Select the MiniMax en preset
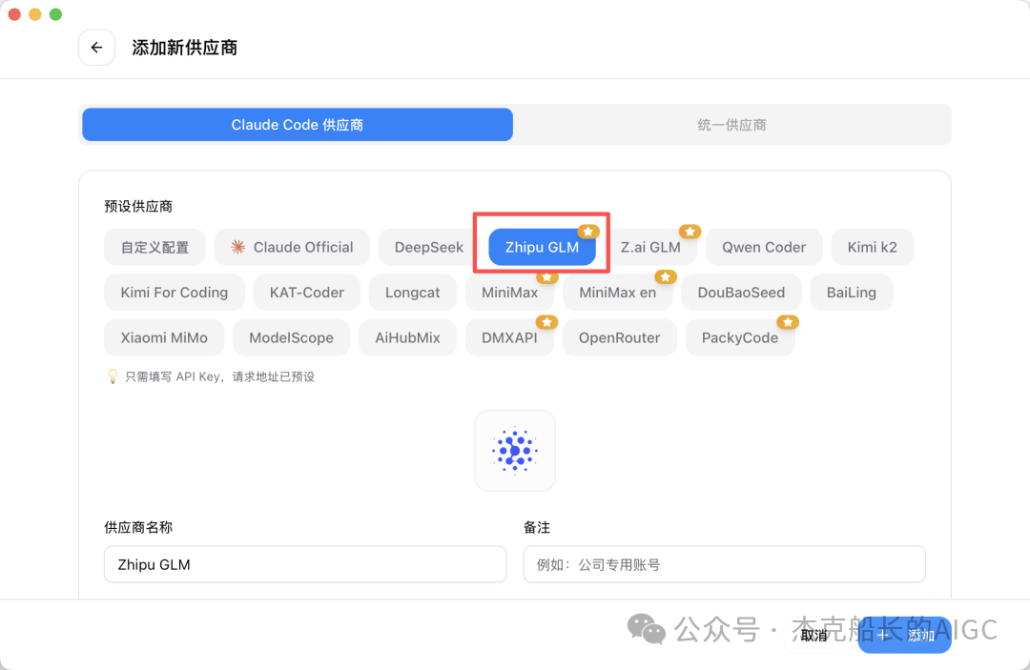 coord(617,293)
